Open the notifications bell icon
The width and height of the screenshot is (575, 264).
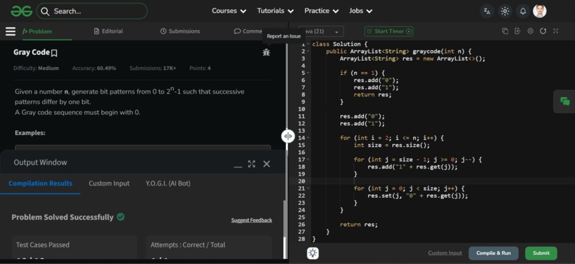(523, 11)
